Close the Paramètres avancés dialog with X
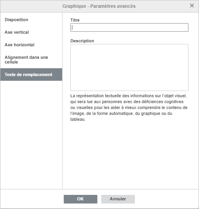The width and height of the screenshot is (199, 209). pos(192,5)
